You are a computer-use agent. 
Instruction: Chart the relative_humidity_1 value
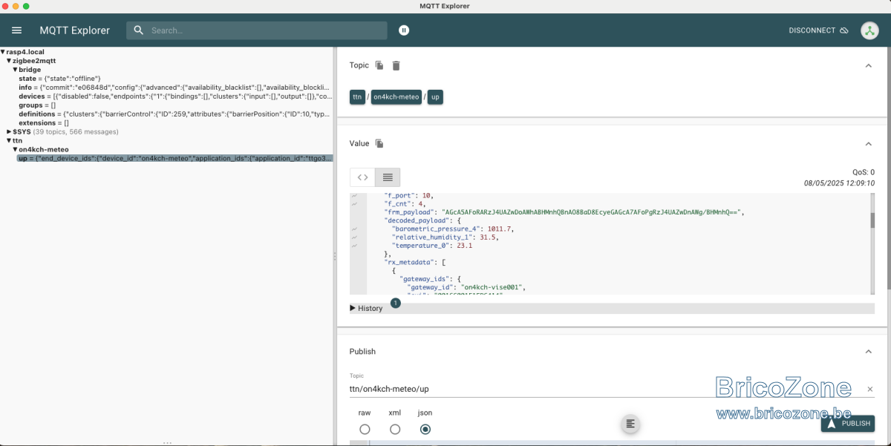[x=355, y=237]
